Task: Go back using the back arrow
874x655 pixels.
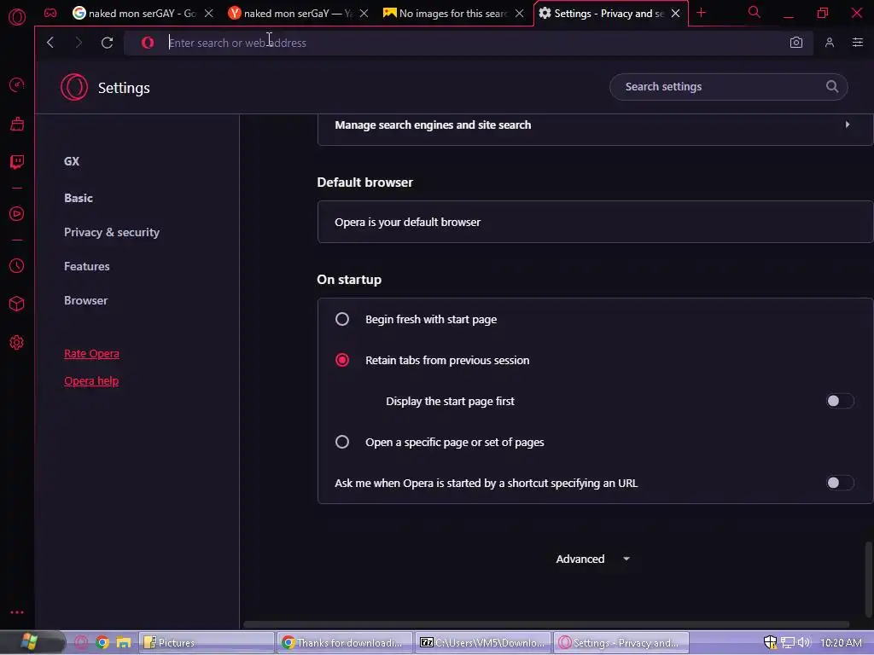Action: click(50, 43)
